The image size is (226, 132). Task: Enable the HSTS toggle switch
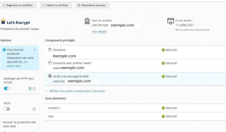coord(7,109)
